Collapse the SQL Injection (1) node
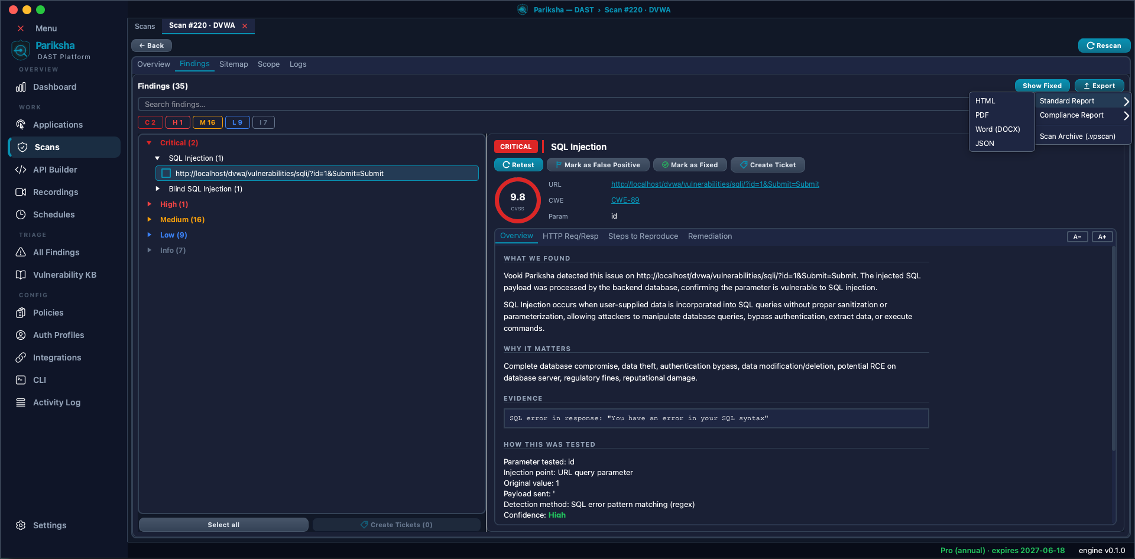The height and width of the screenshot is (559, 1135). click(157, 158)
